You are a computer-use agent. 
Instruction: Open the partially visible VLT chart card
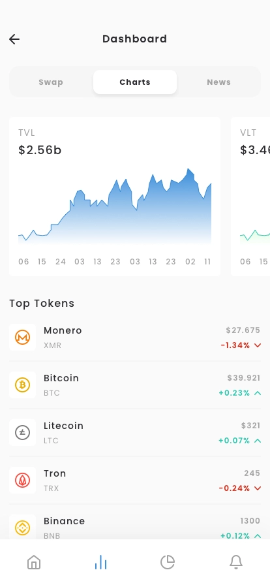(250, 197)
